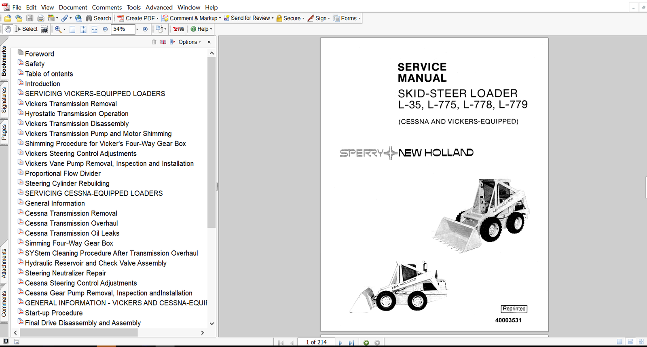Click the Snapshot camera tool
This screenshot has height=347, width=647.
[x=44, y=29]
